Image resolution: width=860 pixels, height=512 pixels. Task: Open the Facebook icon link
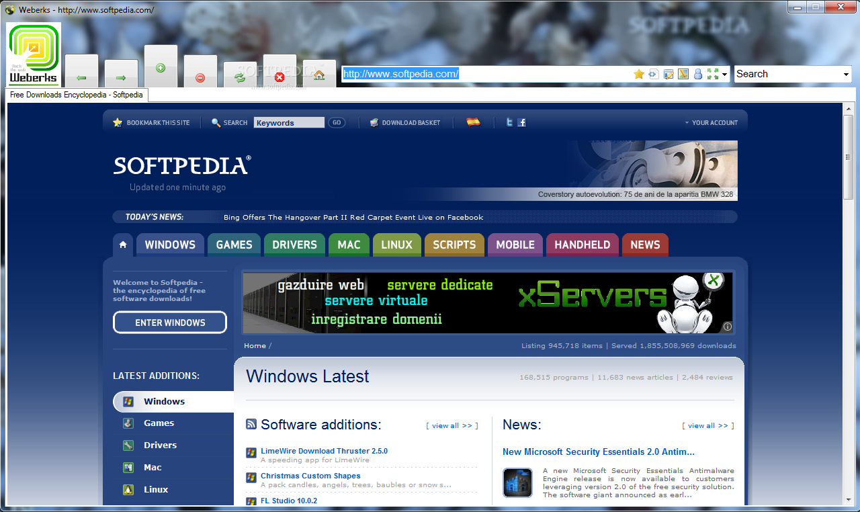521,122
